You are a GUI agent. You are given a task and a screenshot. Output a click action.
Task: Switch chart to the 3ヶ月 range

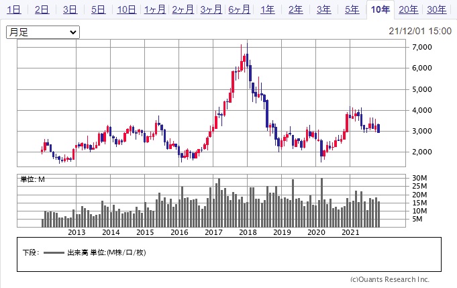(x=211, y=9)
